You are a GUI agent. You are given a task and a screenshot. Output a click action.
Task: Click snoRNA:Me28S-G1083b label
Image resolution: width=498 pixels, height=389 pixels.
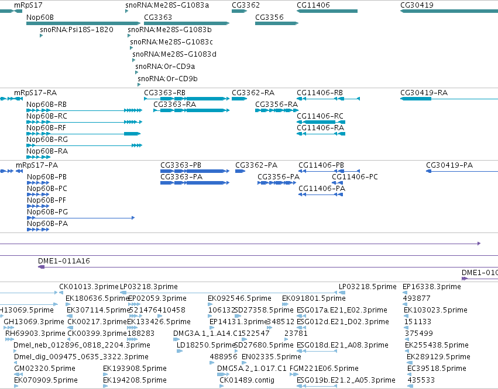point(170,29)
